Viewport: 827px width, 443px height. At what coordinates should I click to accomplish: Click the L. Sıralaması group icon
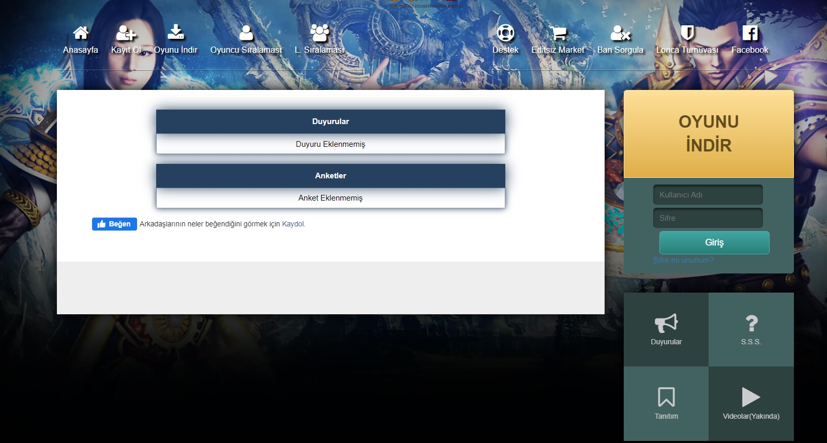point(320,33)
